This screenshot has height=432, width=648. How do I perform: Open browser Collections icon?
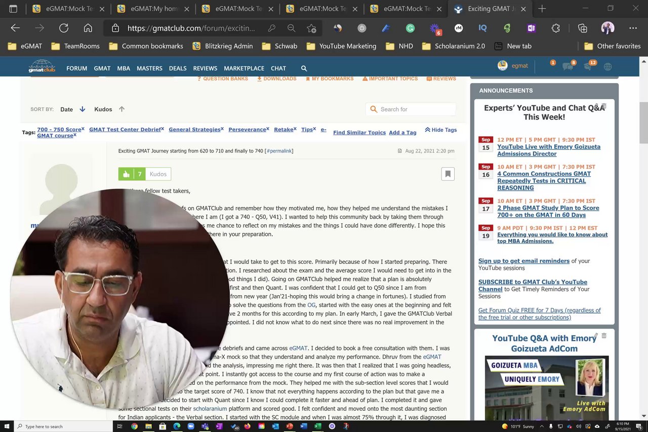583,28
